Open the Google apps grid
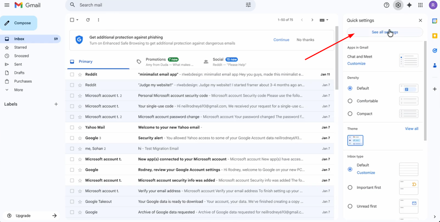Image resolution: width=440 pixels, height=222 pixels. point(420,5)
